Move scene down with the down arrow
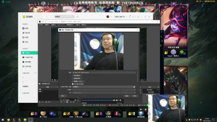Image resolution: width=217 pixels, height=122 pixels. tap(49, 102)
